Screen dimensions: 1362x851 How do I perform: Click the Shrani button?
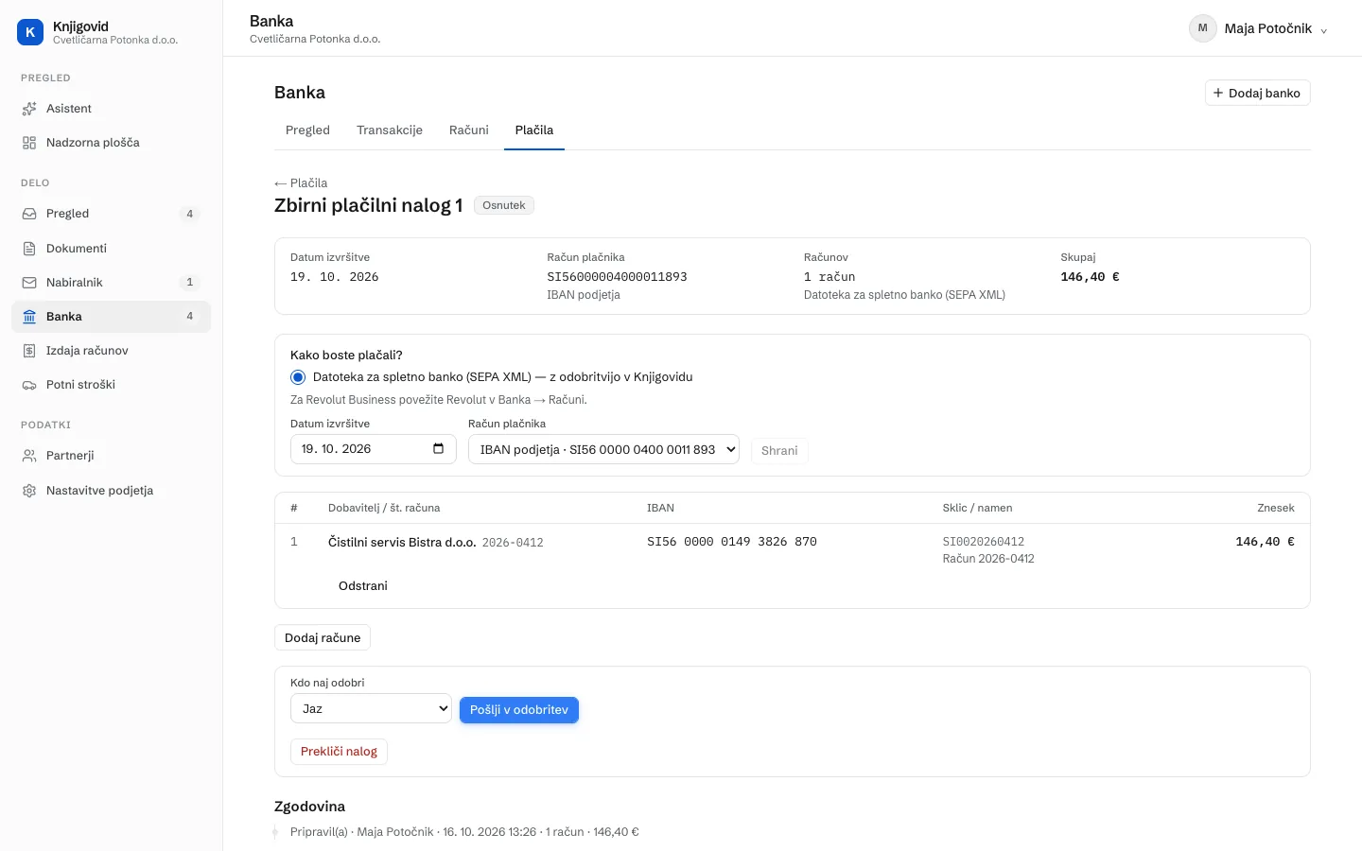tap(779, 451)
